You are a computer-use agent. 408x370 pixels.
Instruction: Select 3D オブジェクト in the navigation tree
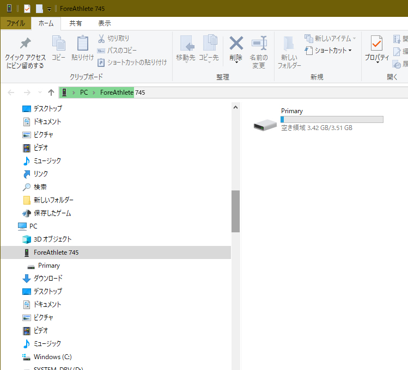pos(47,239)
